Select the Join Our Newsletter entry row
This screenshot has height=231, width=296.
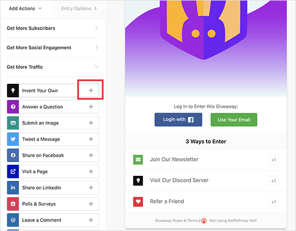coord(206,159)
